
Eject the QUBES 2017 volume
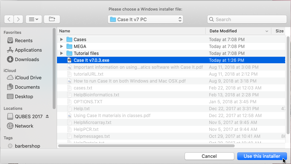click(x=47, y=116)
